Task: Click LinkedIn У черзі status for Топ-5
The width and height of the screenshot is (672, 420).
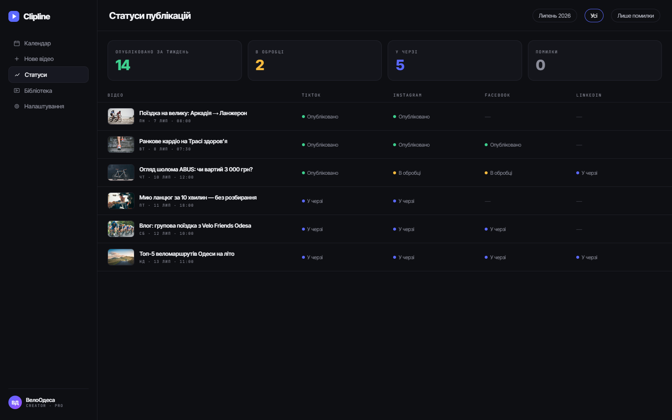Action: coord(587,257)
